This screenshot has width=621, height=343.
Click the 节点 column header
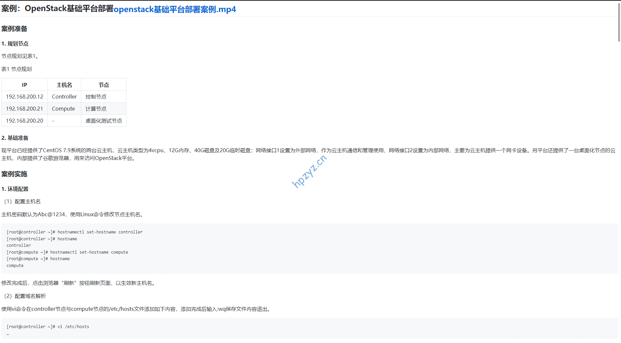pos(104,85)
